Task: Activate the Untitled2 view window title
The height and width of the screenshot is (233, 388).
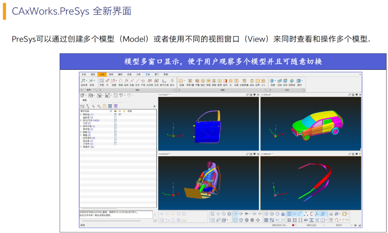Action: [x=164, y=154]
